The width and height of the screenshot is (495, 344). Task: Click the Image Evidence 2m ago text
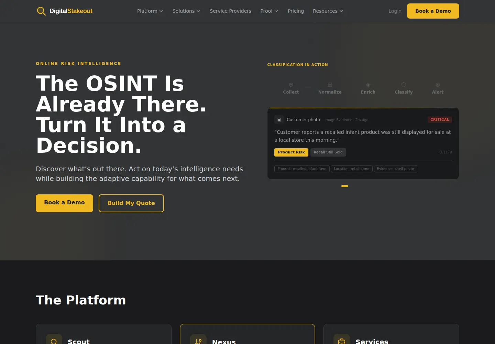pyautogui.click(x=346, y=120)
